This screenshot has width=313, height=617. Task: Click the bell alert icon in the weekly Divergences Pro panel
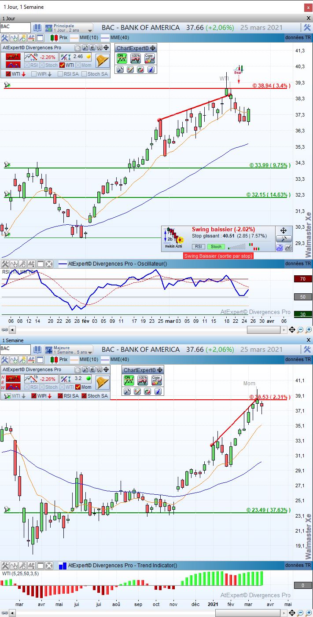(102, 382)
